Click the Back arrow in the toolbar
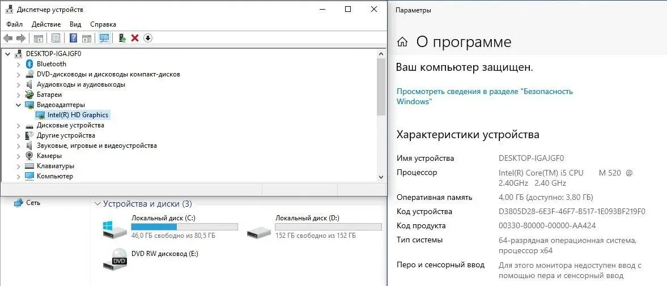This screenshot has width=667, height=286. coord(7,38)
